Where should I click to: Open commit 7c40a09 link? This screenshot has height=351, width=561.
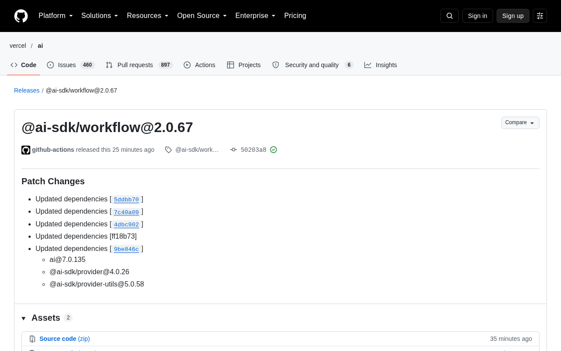pyautogui.click(x=126, y=212)
